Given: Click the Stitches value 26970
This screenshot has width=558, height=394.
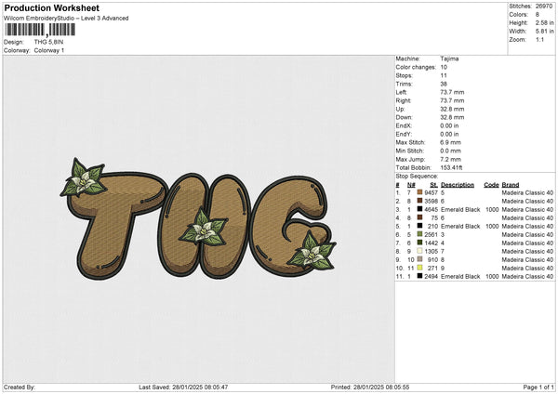Looking at the screenshot, I should (x=544, y=7).
